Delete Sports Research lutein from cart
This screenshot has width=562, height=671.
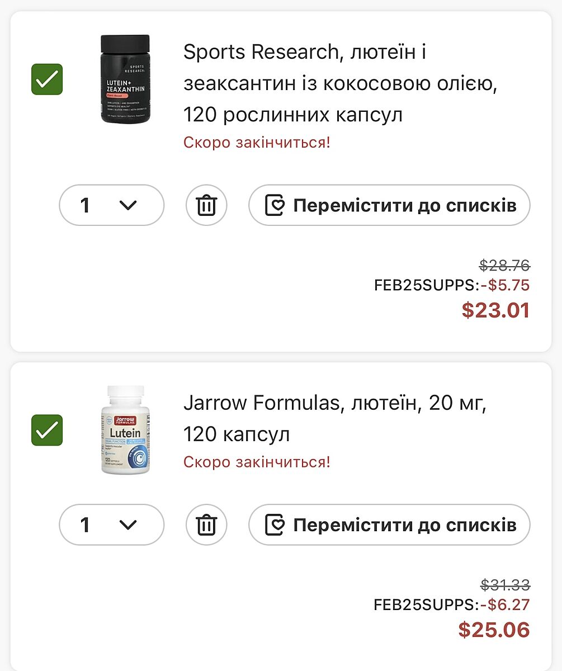click(x=206, y=205)
